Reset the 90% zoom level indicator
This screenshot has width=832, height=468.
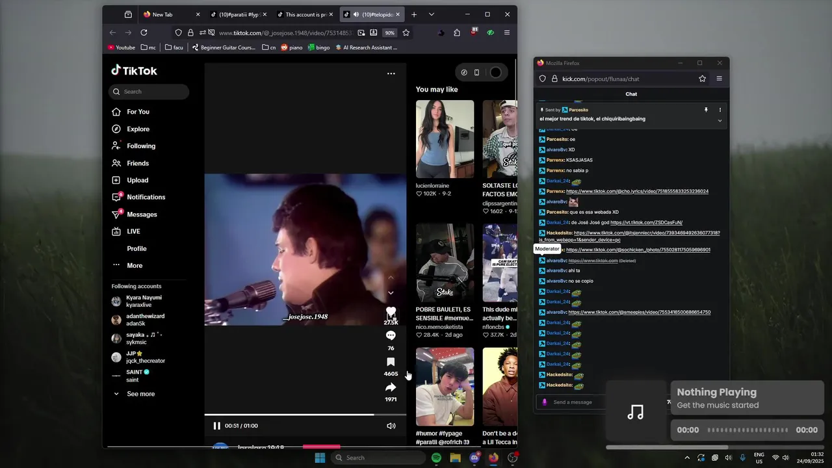[389, 32]
